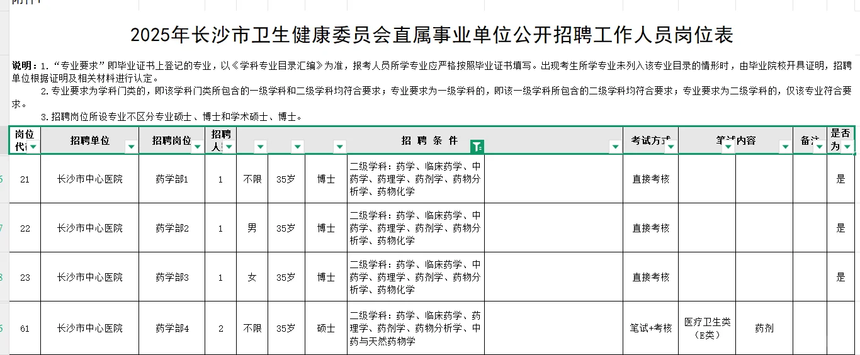Select the 招聘单位 header cell
860x355 pixels.
click(90, 140)
